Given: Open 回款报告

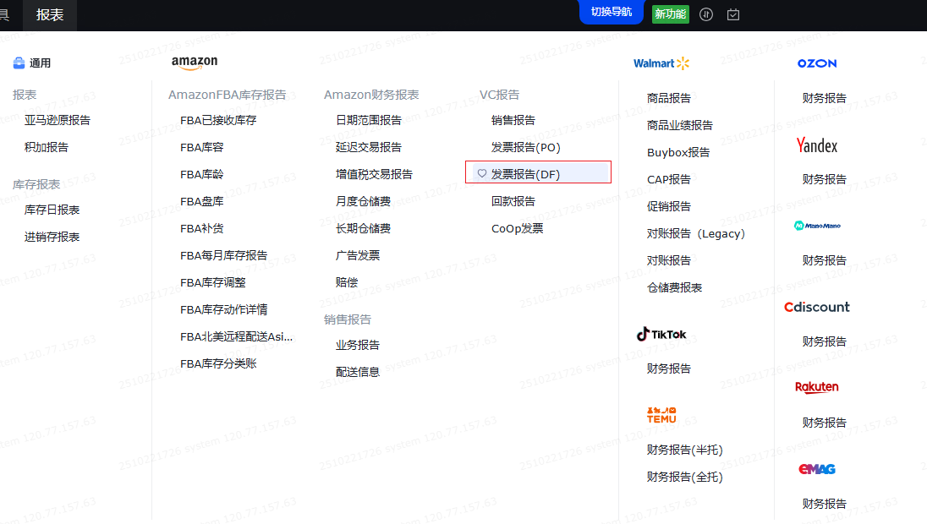Looking at the screenshot, I should coord(513,201).
